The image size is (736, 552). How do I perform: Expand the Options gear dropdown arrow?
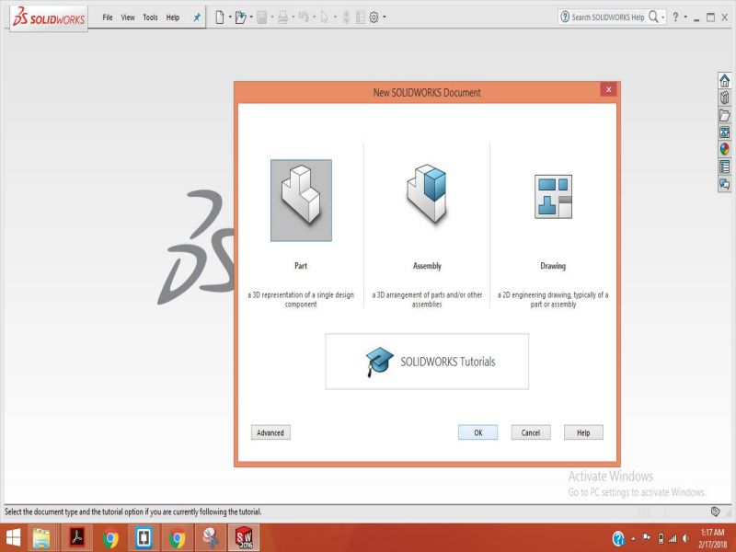coord(385,17)
